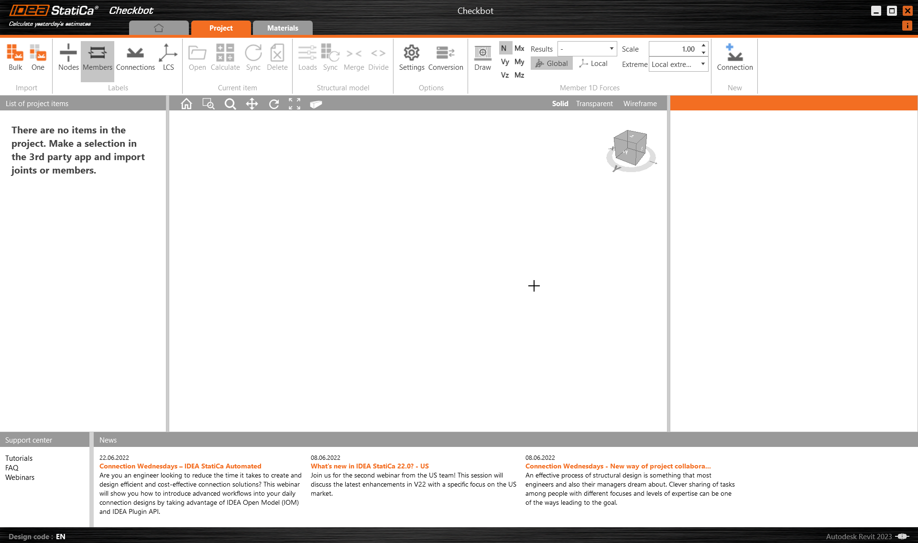Screen dimensions: 918x543
Task: Select the Home tab
Action: [159, 28]
